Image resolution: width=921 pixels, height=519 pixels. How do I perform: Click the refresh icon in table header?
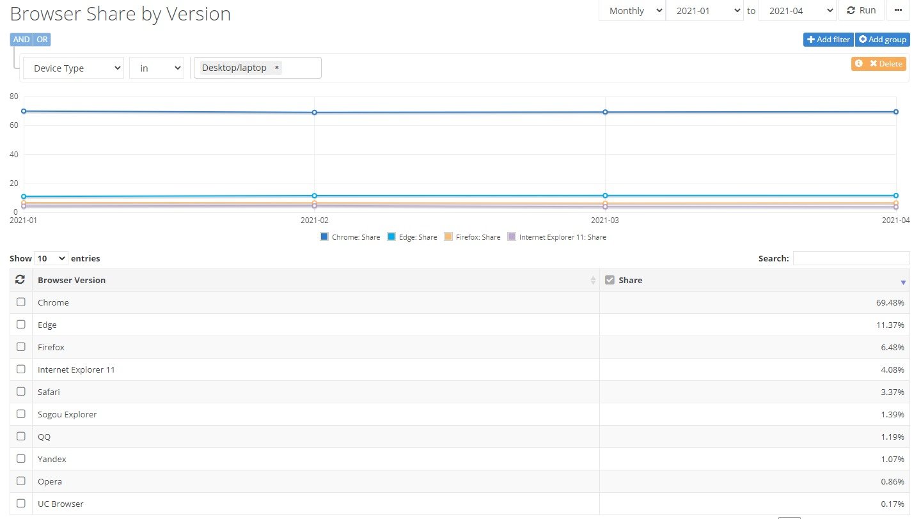click(20, 279)
